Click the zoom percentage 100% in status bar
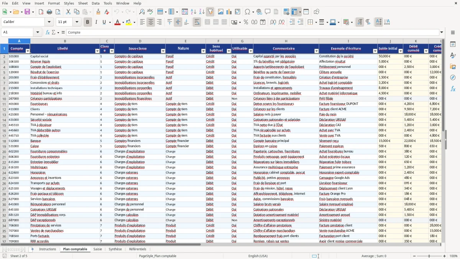 point(453,256)
